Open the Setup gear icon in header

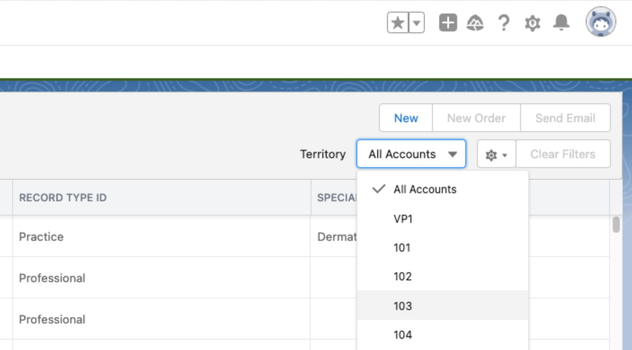pyautogui.click(x=532, y=22)
